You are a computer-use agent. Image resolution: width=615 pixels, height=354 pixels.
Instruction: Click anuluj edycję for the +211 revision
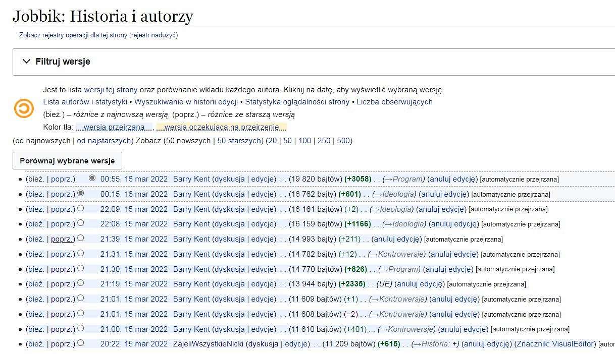(396, 239)
